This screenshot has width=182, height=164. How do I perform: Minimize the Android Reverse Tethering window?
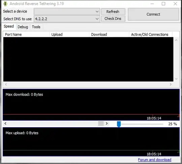[x=152, y=4]
